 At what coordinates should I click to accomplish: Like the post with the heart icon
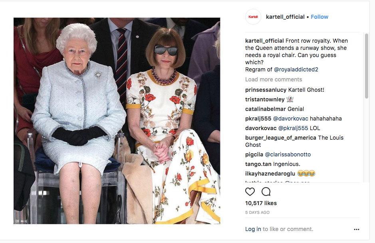(250, 192)
